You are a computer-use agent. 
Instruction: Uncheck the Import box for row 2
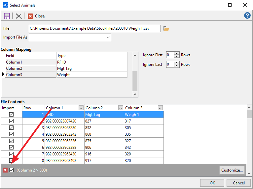pyautogui.click(x=11, y=121)
